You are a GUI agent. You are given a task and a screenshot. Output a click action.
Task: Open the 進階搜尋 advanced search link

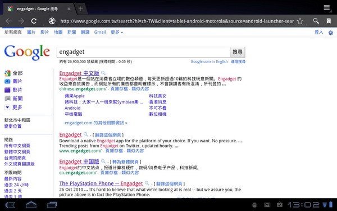click(x=238, y=61)
